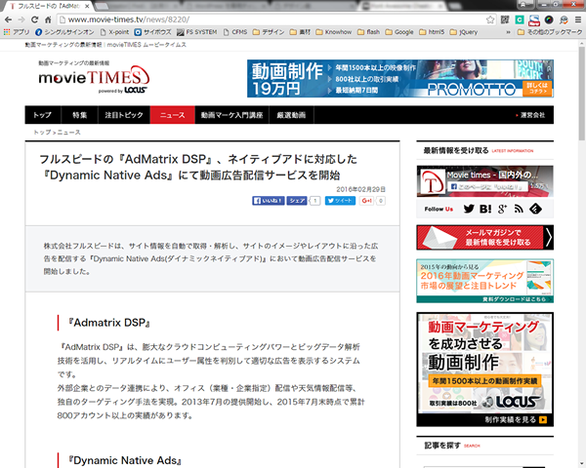
Task: Open the Hatena B! follow icon
Action: (485, 209)
